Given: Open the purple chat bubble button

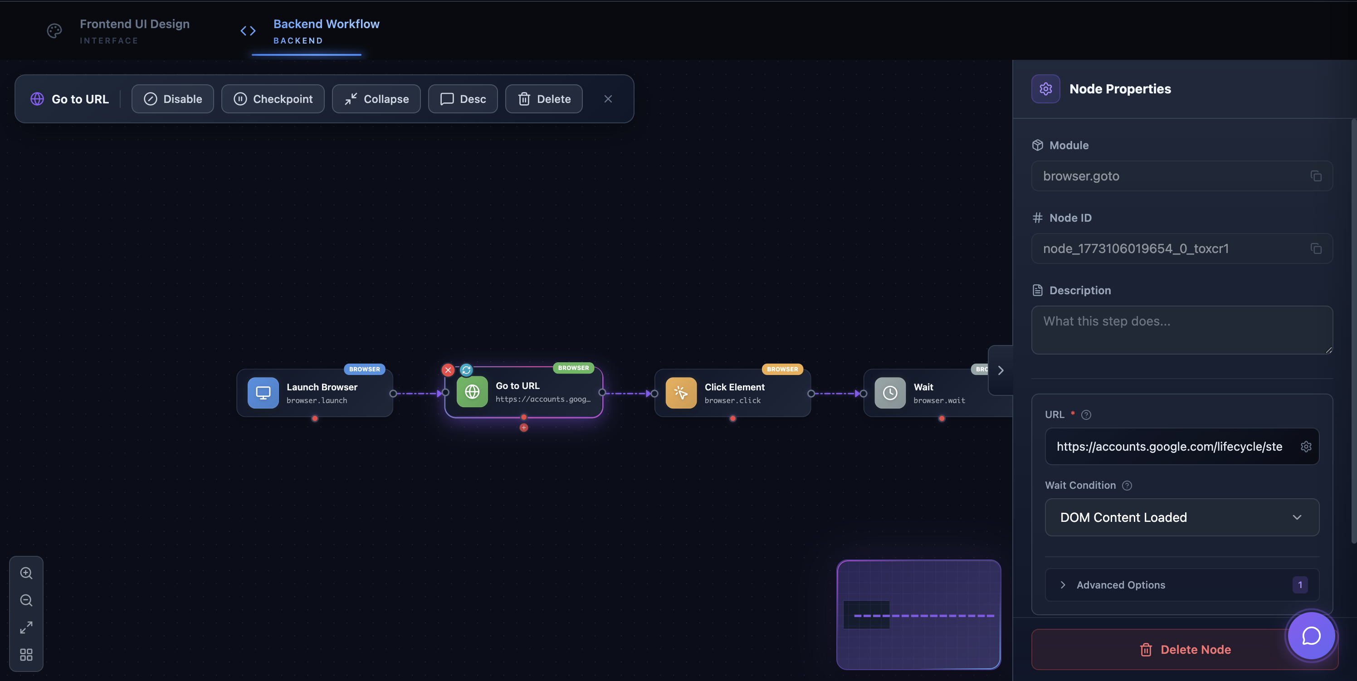Looking at the screenshot, I should coord(1311,636).
